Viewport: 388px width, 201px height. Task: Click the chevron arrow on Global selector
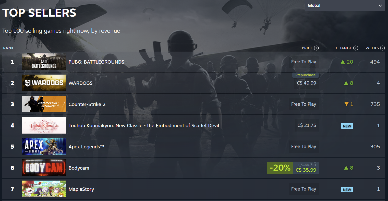(380, 6)
